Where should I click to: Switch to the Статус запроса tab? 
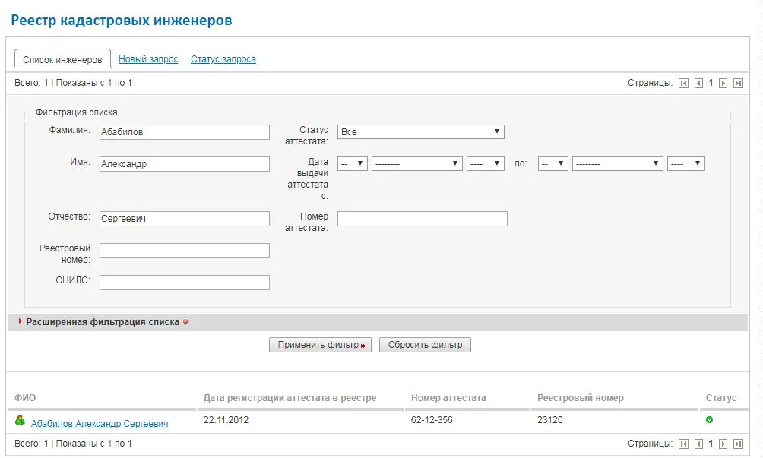(223, 59)
